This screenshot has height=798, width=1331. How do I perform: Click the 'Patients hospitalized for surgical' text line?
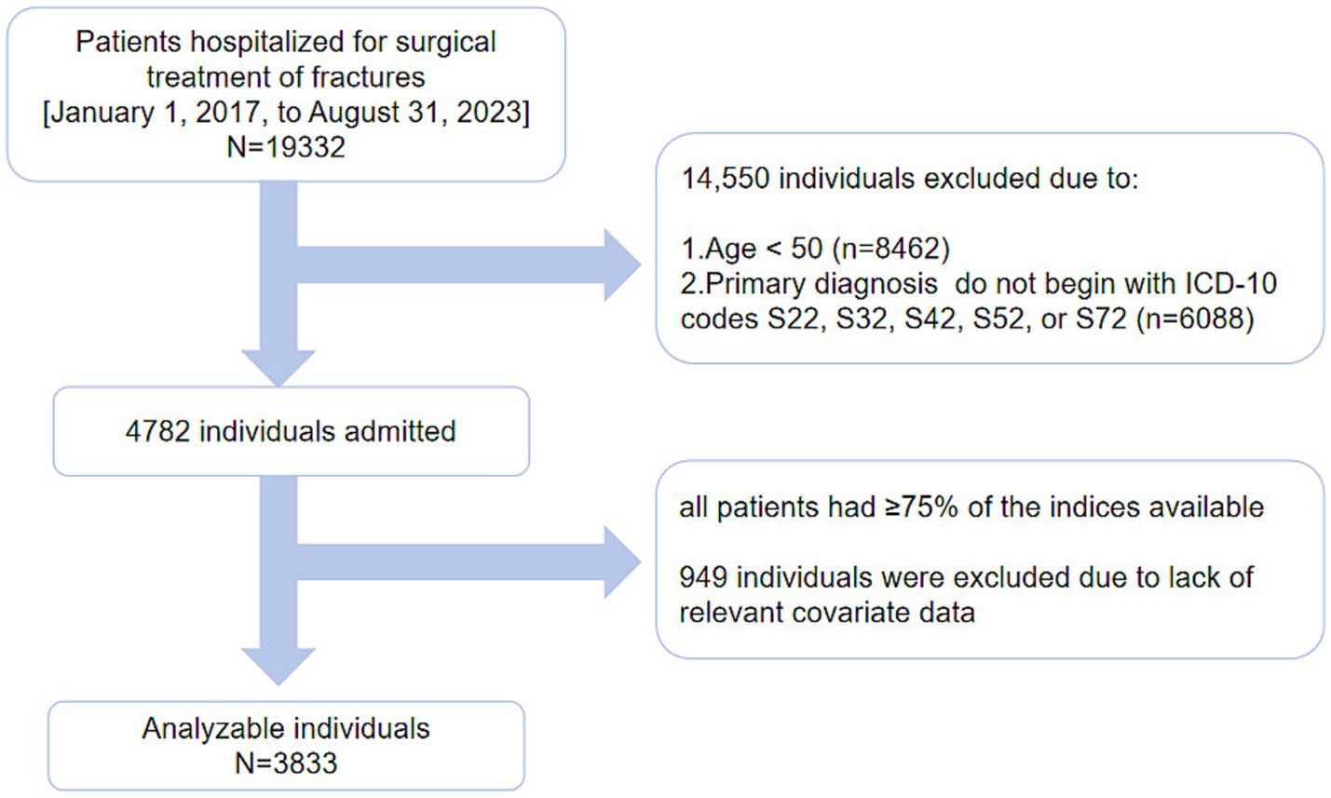[285, 42]
